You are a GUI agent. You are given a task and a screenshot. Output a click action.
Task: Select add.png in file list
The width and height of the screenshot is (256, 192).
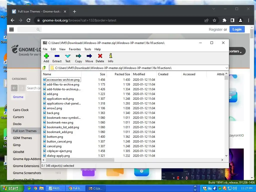pos(52,94)
